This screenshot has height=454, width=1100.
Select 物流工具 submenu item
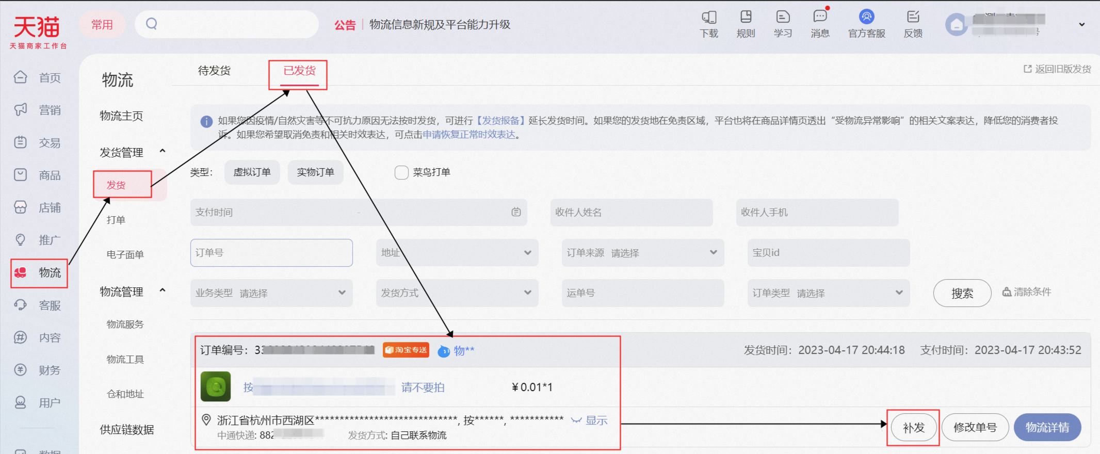pyautogui.click(x=125, y=359)
